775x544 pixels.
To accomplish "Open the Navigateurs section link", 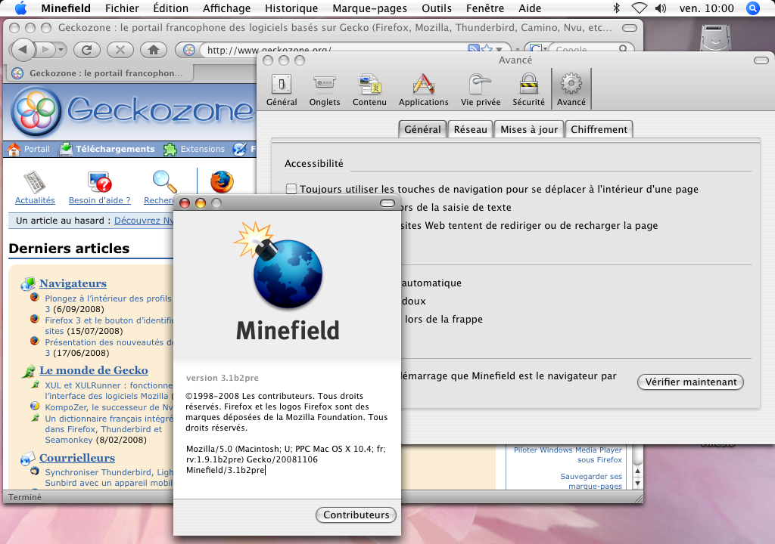I will (x=73, y=283).
